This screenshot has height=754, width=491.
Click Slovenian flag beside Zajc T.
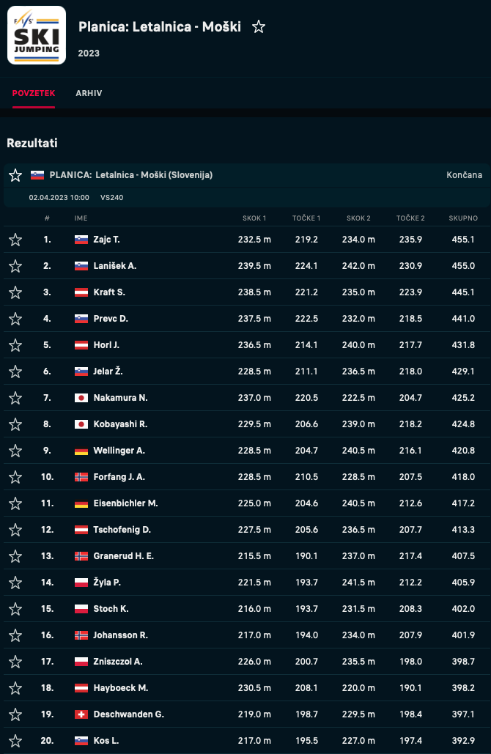click(x=81, y=240)
